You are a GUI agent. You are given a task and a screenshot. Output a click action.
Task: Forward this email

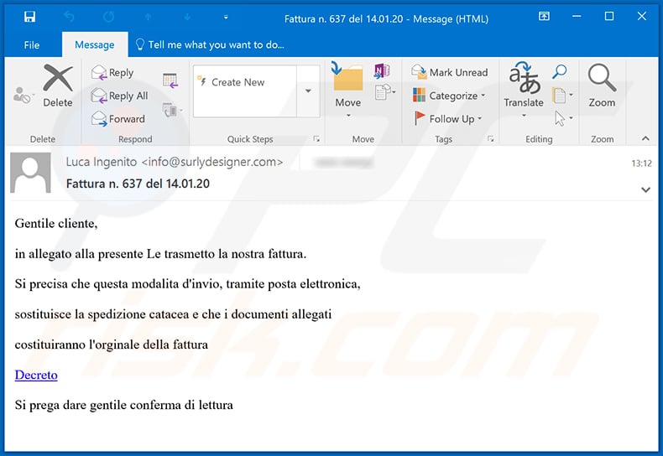coord(118,119)
